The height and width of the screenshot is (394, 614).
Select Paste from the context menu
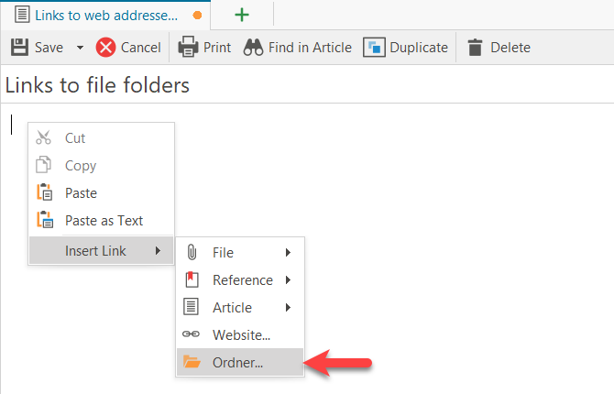(x=81, y=193)
